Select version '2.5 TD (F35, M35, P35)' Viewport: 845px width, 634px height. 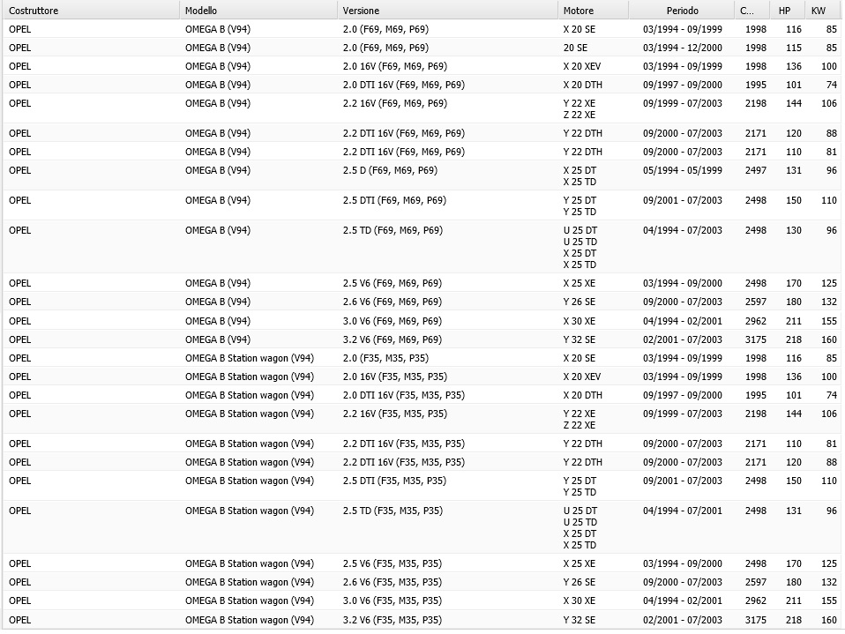click(393, 511)
